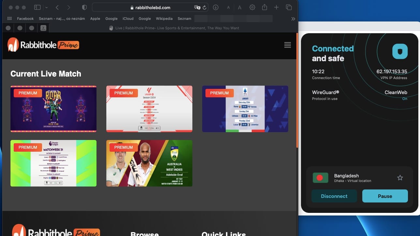
Task: Toggle the favorite star for Bangladesh
Action: (400, 178)
